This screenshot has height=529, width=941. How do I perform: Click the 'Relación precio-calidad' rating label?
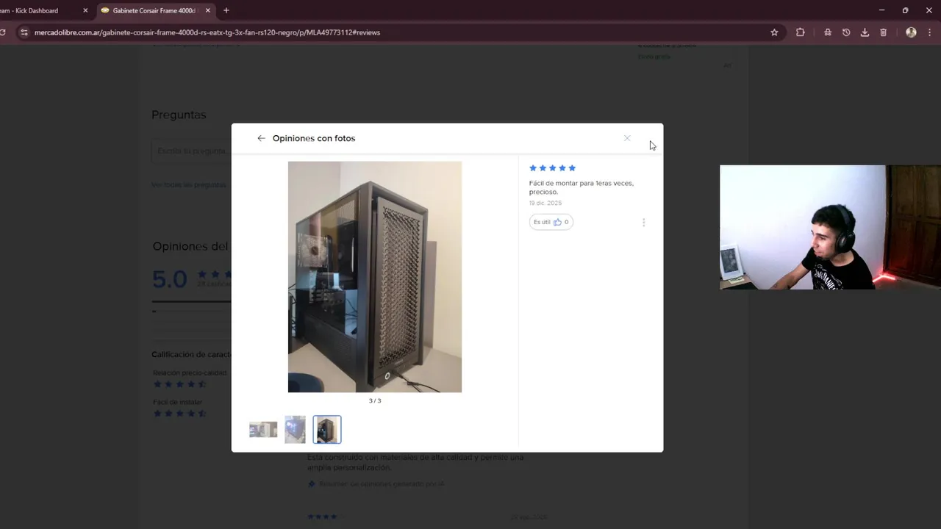pyautogui.click(x=190, y=373)
